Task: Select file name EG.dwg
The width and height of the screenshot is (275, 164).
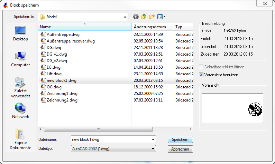Action: click(54, 67)
